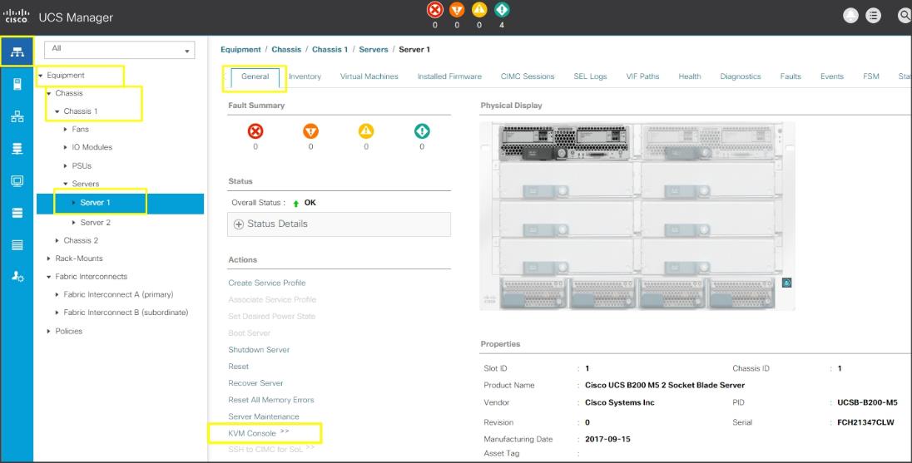Switch to the Virtual Machines tab

click(369, 76)
